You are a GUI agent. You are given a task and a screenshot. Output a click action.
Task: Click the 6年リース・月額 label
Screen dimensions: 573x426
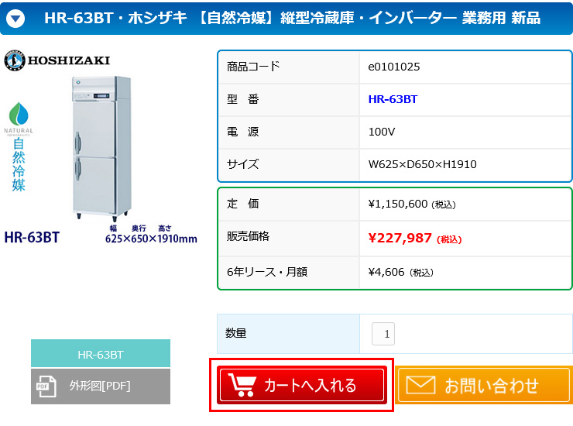pos(267,272)
